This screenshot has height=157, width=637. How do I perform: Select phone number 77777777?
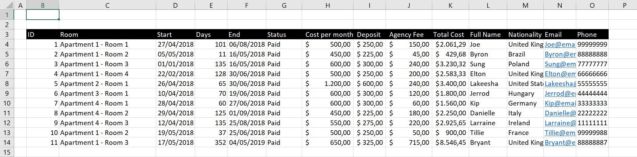[592, 64]
